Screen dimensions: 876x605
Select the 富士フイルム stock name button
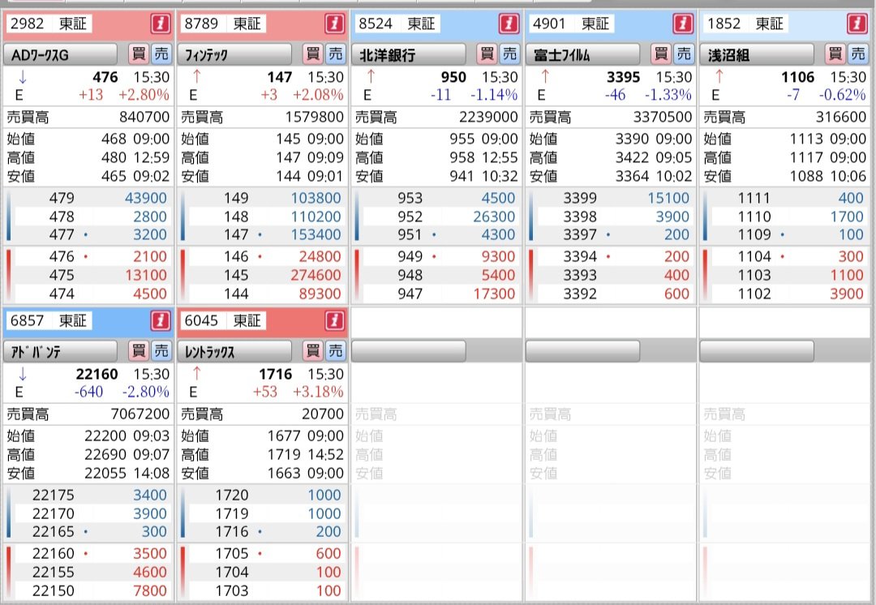tap(583, 55)
